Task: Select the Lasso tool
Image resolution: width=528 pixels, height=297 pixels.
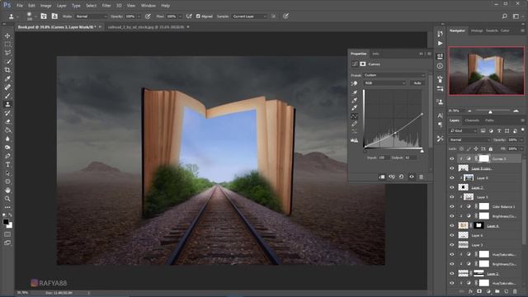Action: (7, 53)
